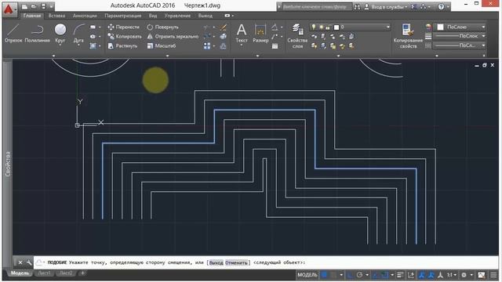The height and width of the screenshot is (282, 502).
Task: Toggle the layer freeze sun icon
Action: pyautogui.click(x=321, y=27)
